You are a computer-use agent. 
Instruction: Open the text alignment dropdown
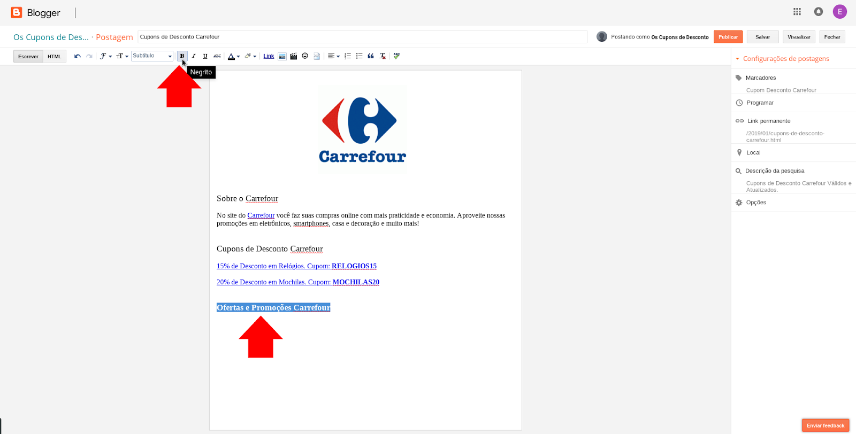coord(334,56)
